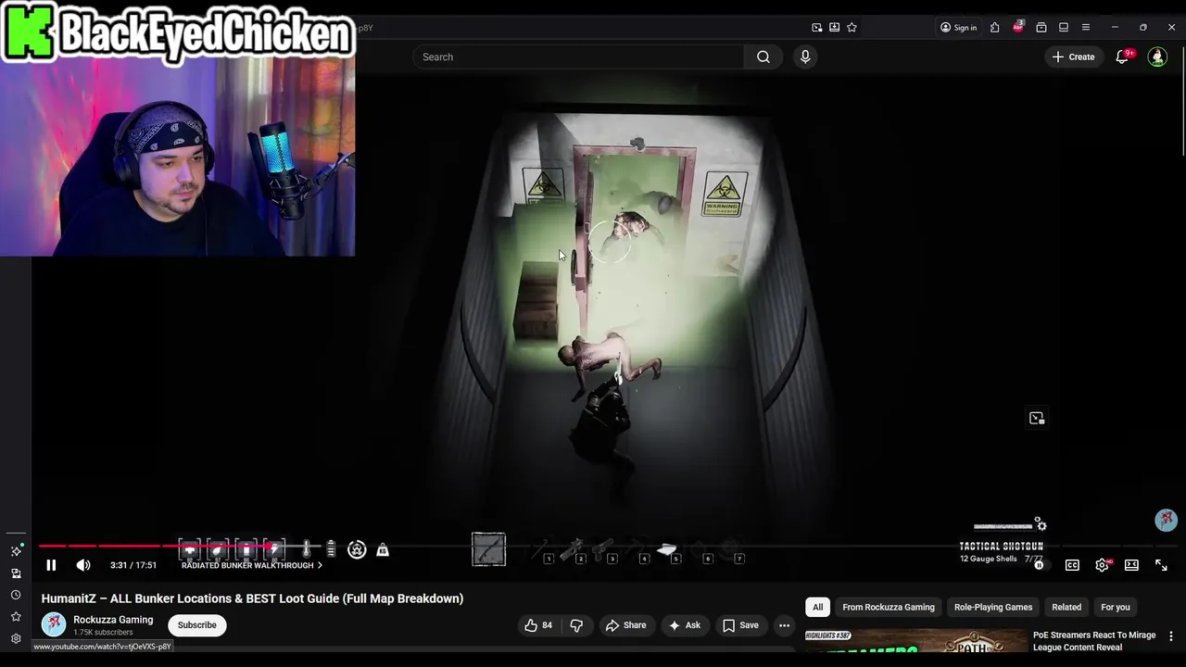The width and height of the screenshot is (1186, 667).
Task: Open the sidebar synced tabs icon
Action: click(16, 573)
